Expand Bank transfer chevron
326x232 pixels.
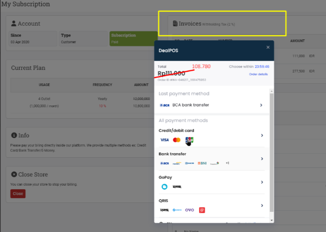coord(262,159)
